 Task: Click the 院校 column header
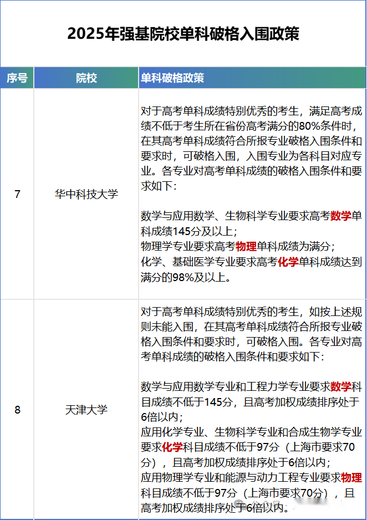click(86, 78)
